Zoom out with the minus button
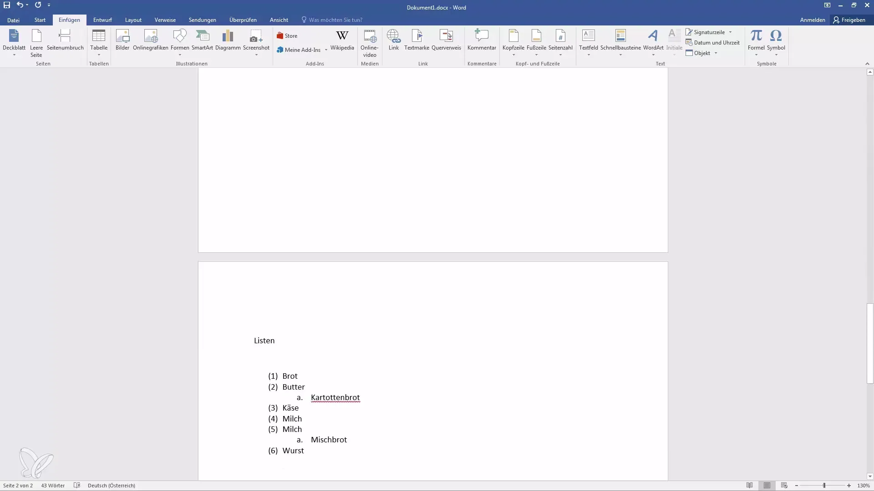This screenshot has height=491, width=874. 797,486
